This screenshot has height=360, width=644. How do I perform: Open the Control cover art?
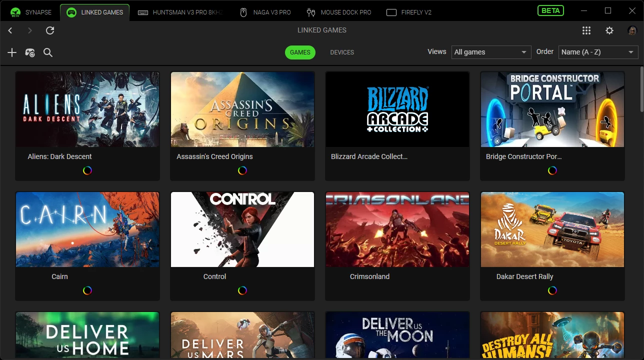[x=242, y=229]
